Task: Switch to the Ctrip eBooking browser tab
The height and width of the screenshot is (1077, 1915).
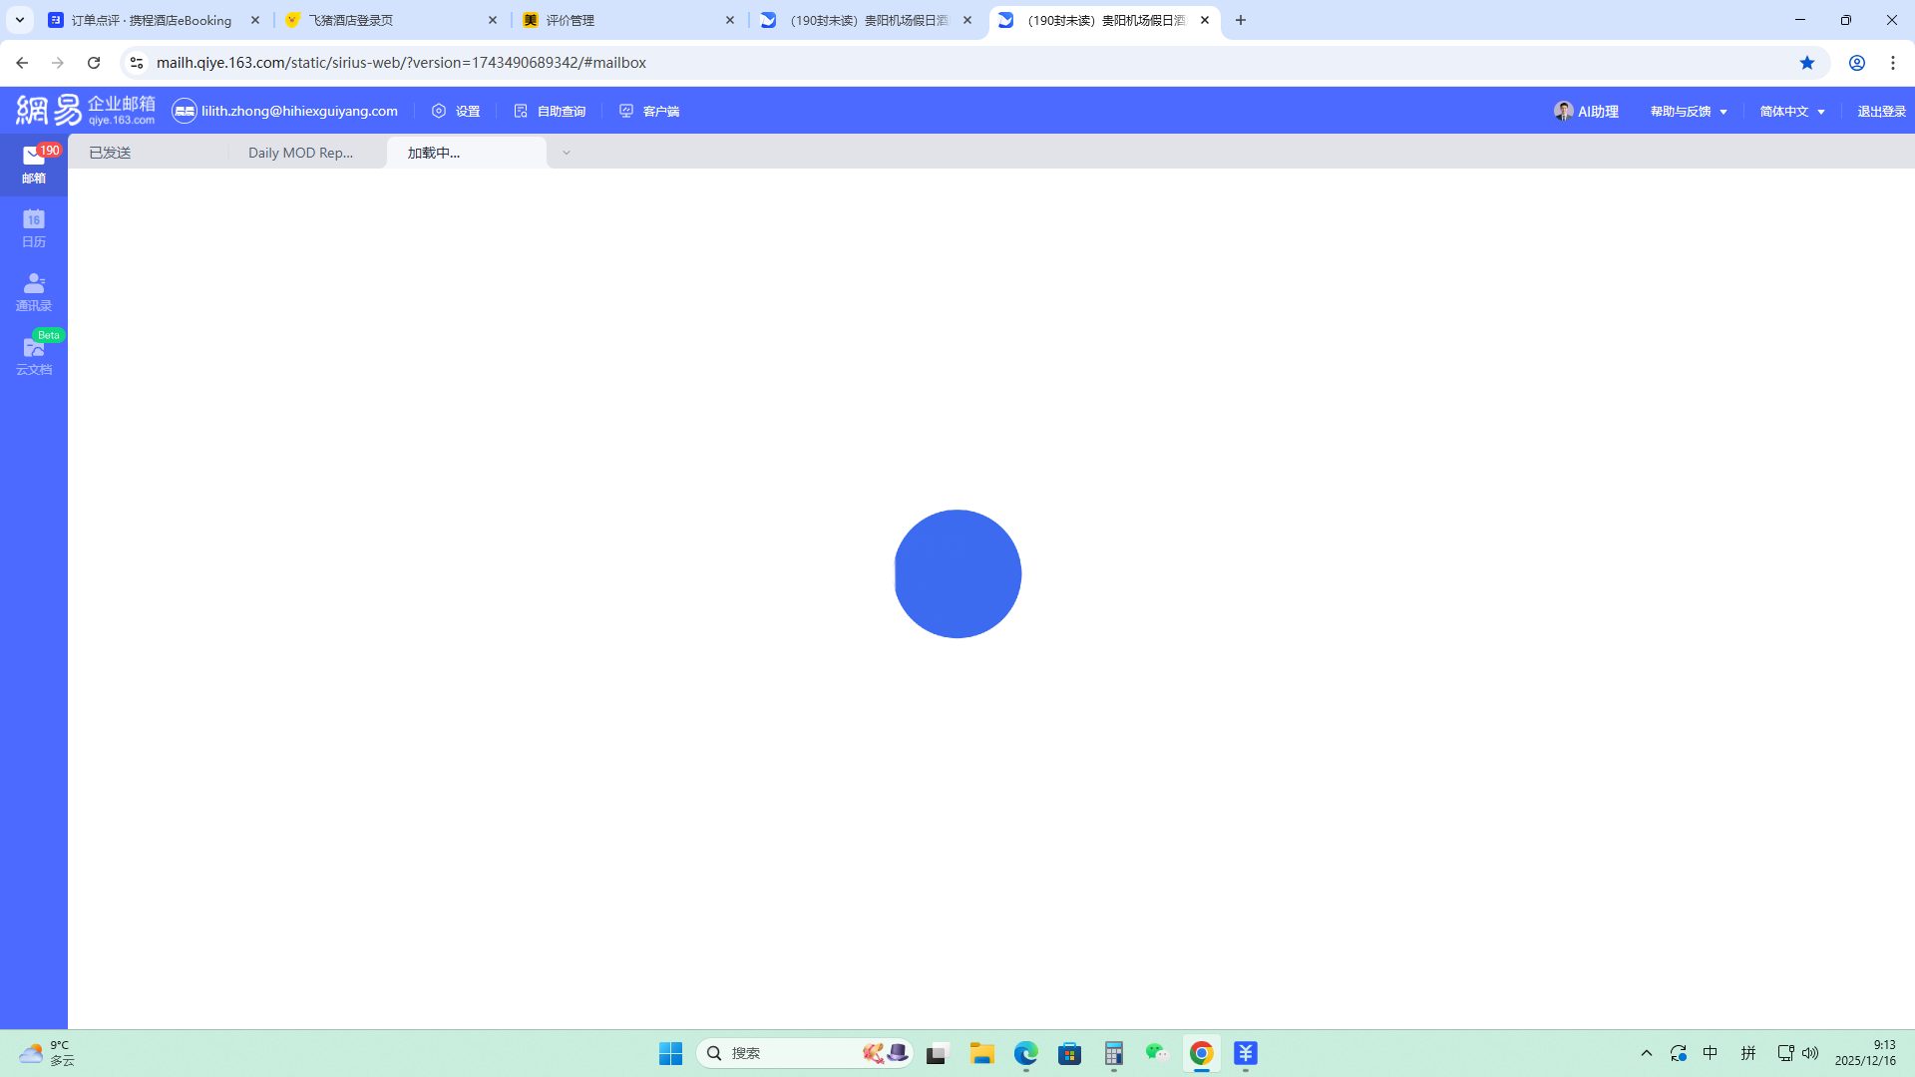Action: tap(152, 20)
